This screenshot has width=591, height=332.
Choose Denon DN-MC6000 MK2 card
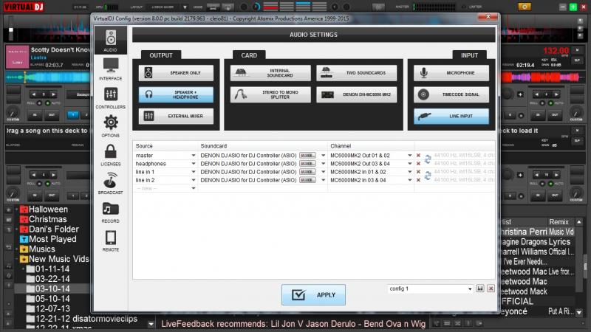[x=356, y=94]
